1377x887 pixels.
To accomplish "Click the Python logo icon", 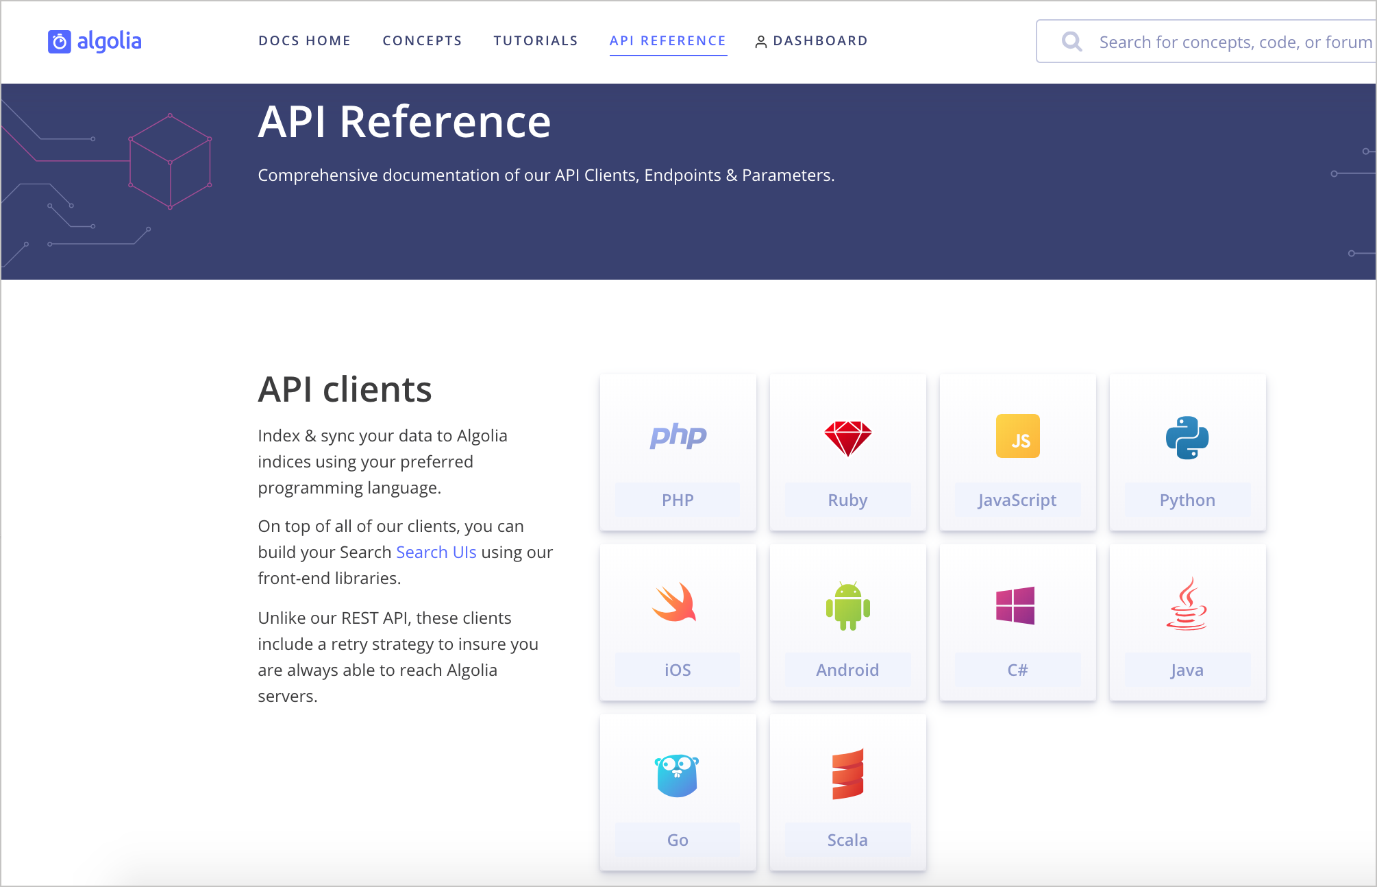I will coord(1187,438).
